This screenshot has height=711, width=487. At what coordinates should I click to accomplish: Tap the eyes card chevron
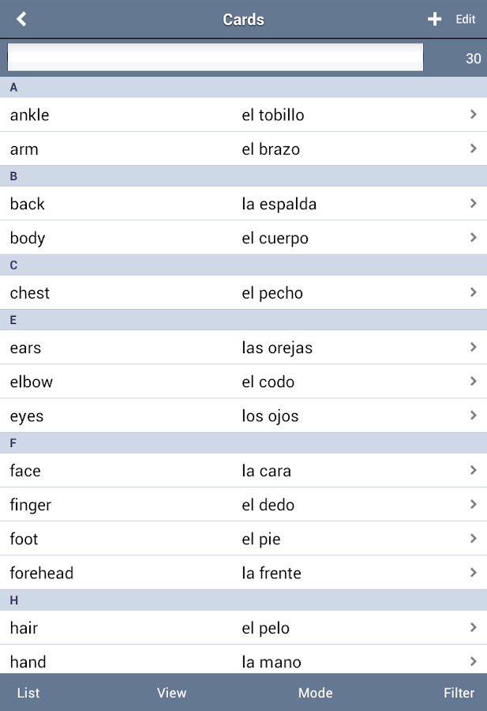coord(473,416)
